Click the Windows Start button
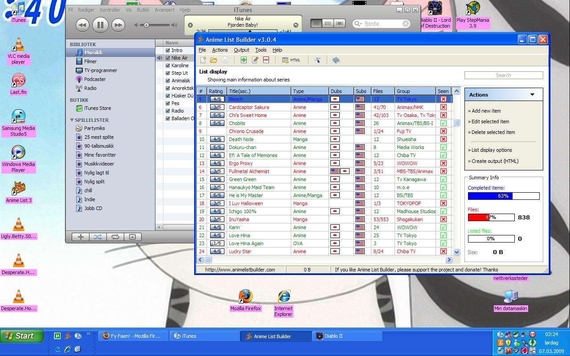 22,336
